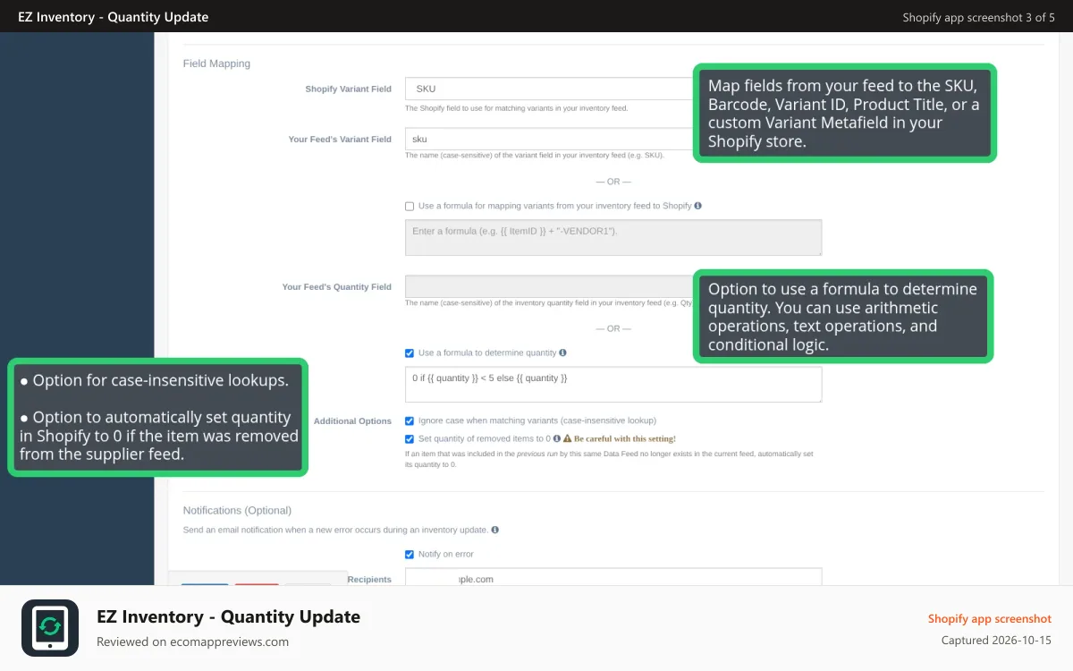
Task: Click the Recipients email input field
Action: coord(613,578)
